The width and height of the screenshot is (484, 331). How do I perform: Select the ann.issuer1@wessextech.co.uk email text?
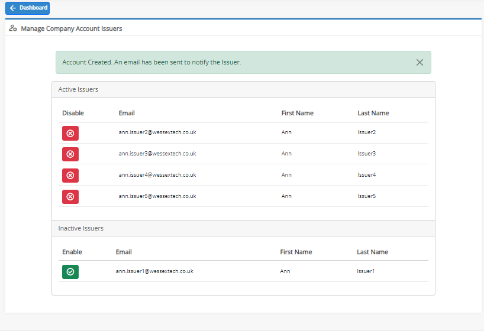(154, 271)
